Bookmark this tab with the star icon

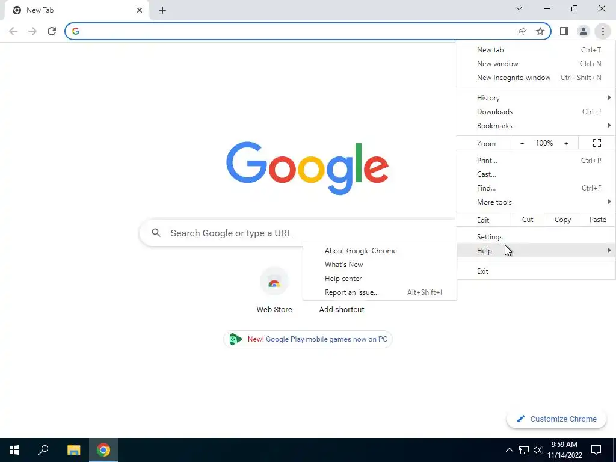[540, 31]
